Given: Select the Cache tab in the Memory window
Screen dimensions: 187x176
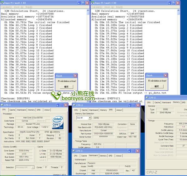Looking at the screenshot, I should click(157, 102).
